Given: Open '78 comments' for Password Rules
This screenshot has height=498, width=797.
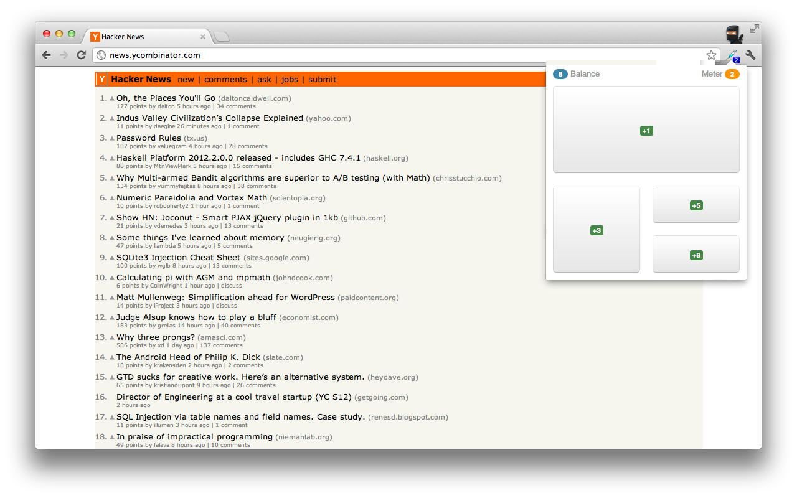Looking at the screenshot, I should [x=248, y=146].
